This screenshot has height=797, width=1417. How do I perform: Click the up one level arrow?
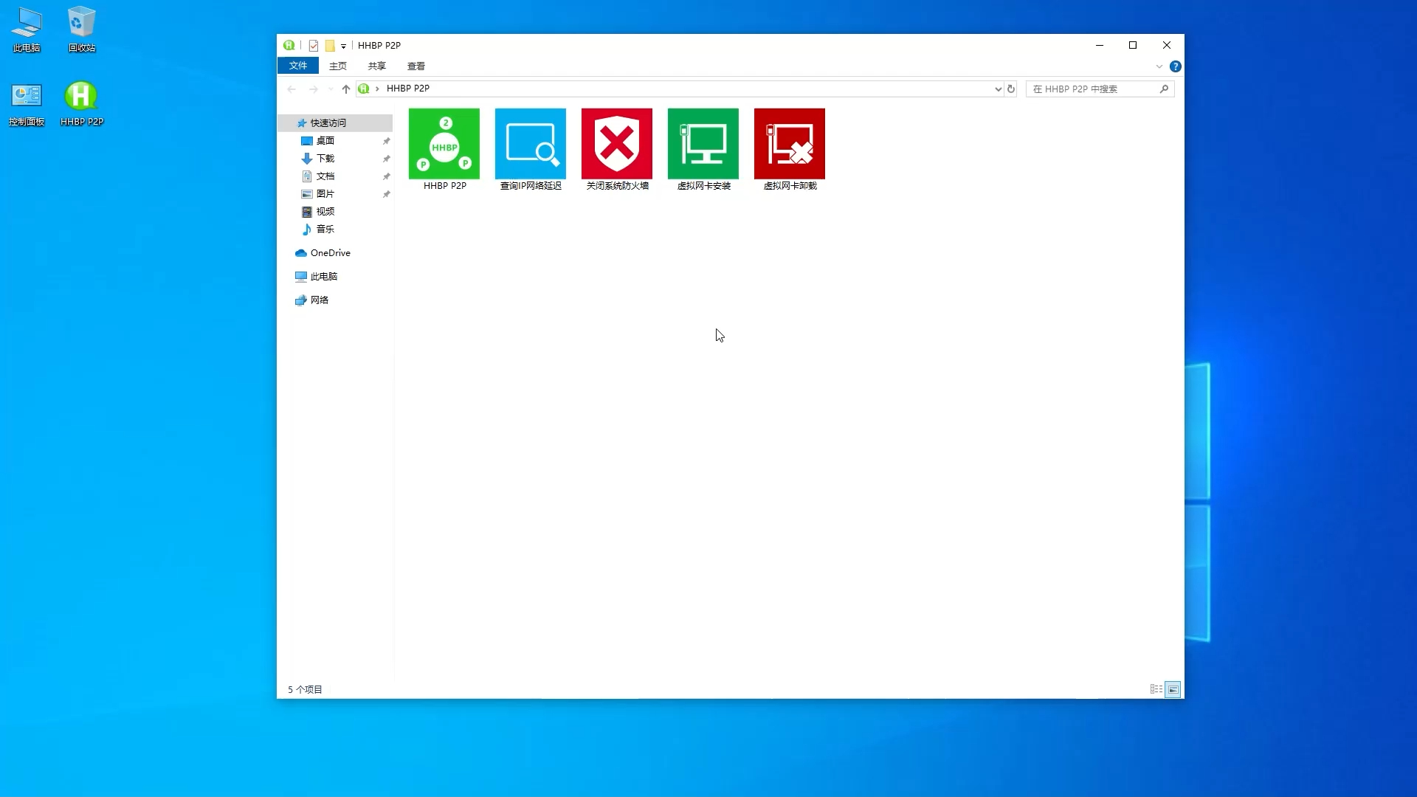tap(346, 89)
